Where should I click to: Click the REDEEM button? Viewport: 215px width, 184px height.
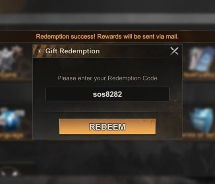107,127
